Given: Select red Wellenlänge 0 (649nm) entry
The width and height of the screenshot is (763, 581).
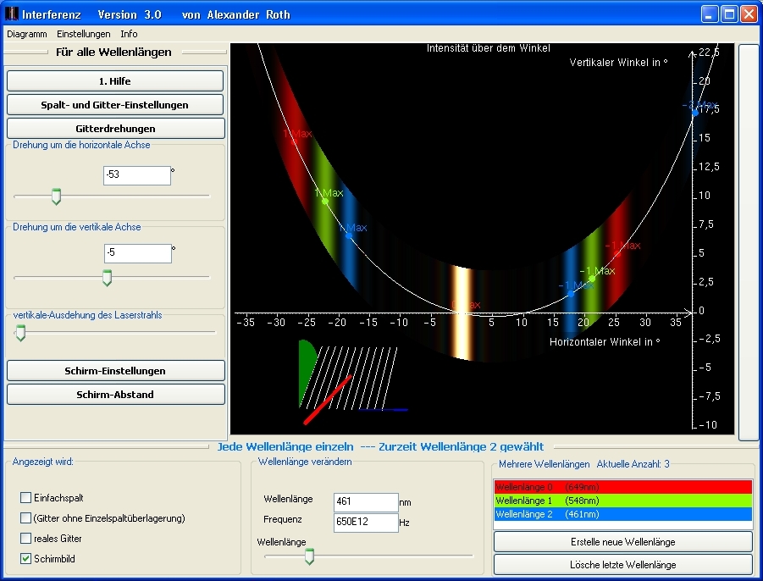Looking at the screenshot, I should 622,487.
